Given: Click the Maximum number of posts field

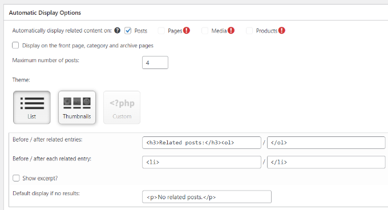Looking at the screenshot, I should tap(155, 63).
